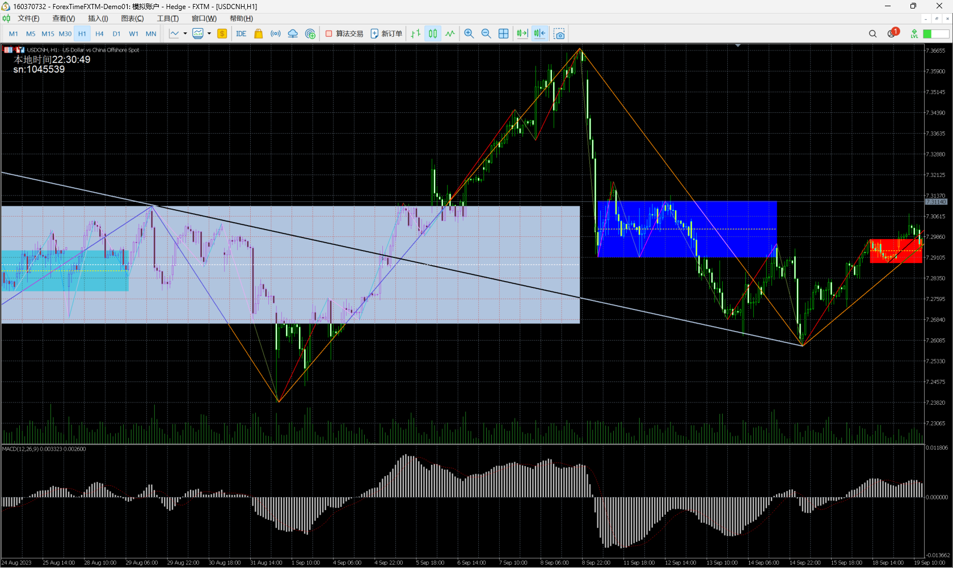
Task: Click the zoom out magnifier icon
Action: [x=486, y=34]
